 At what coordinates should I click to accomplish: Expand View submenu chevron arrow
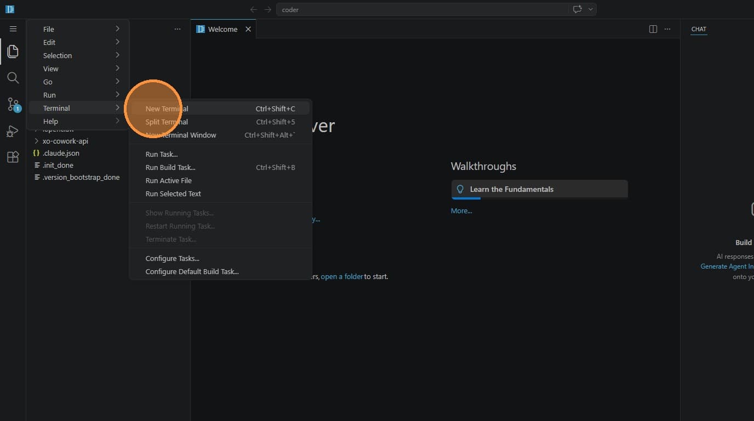click(x=117, y=69)
